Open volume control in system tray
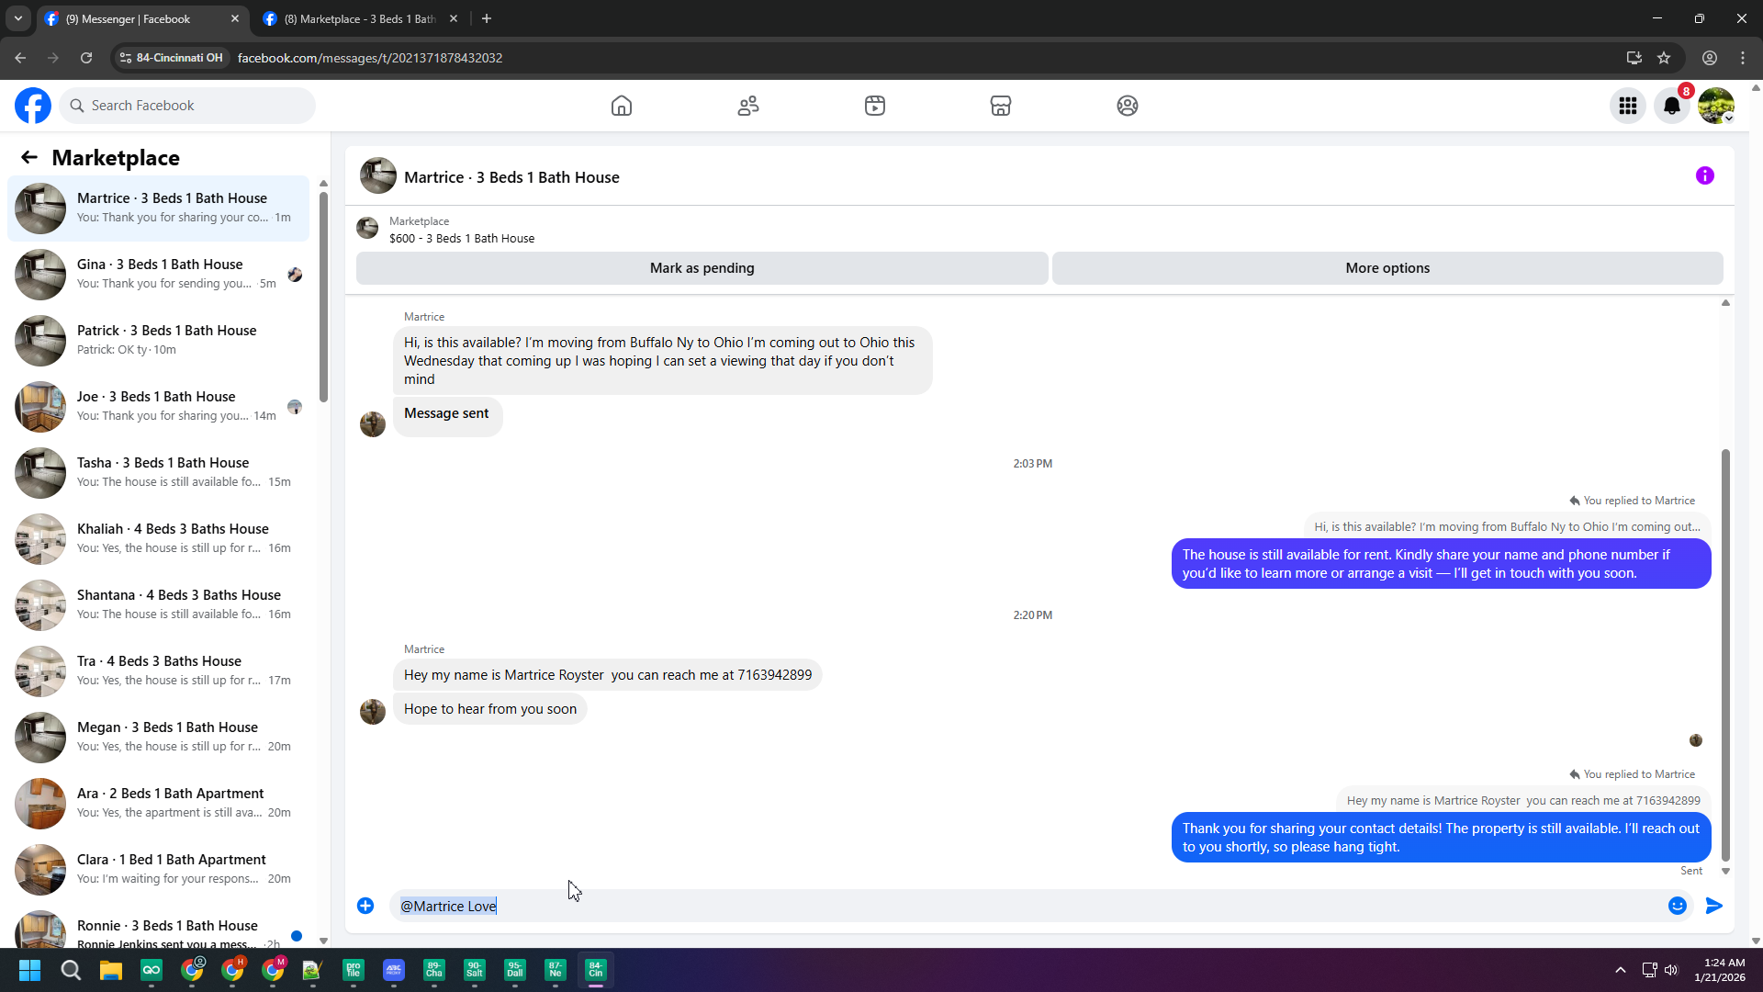The image size is (1763, 992). coord(1671,970)
